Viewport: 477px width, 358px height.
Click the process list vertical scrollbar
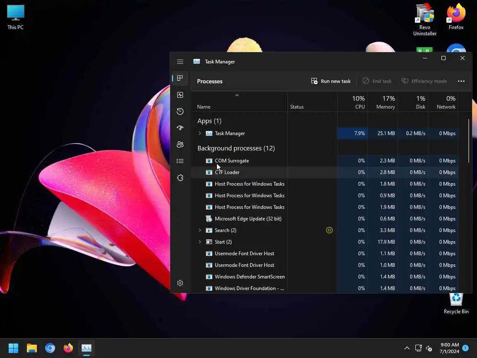click(x=468, y=141)
